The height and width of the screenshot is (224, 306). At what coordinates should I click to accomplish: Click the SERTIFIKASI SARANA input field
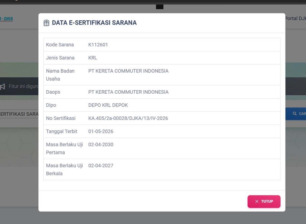coord(19,114)
